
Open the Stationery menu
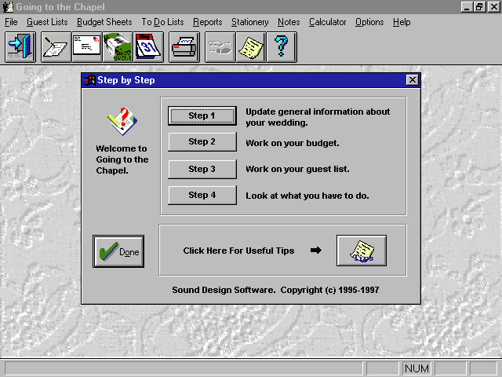pos(250,22)
